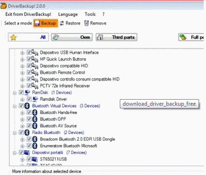Uncheck the Ramdisk Driver checkbox

click(x=29, y=99)
